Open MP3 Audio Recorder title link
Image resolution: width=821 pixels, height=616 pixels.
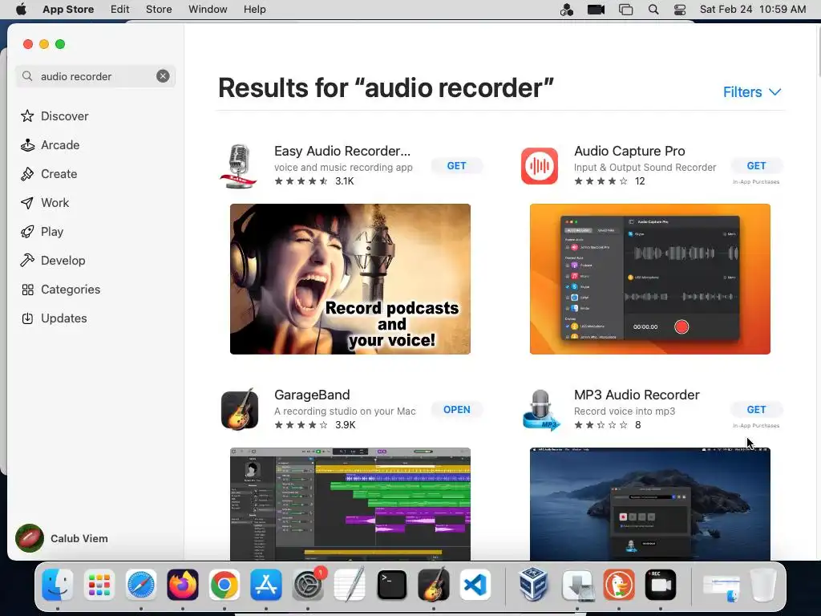point(637,395)
